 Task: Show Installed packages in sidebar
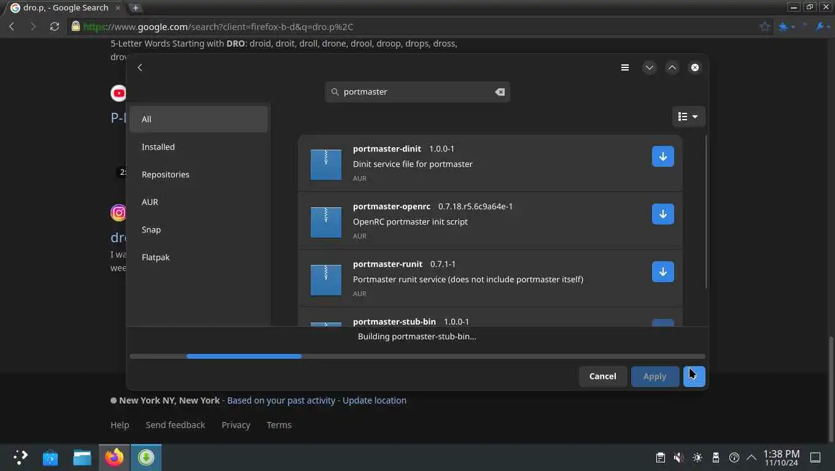pyautogui.click(x=198, y=147)
